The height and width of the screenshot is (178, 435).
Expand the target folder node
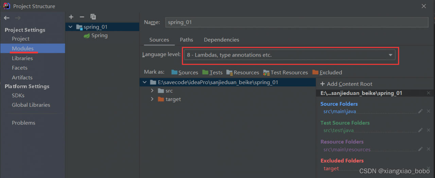coord(152,99)
